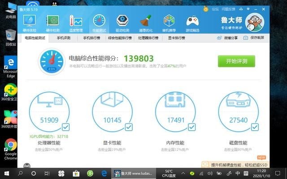This screenshot has height=179, width=287.
Task: Open the 回收站 recycle bin desktop icon
Action: tap(11, 38)
